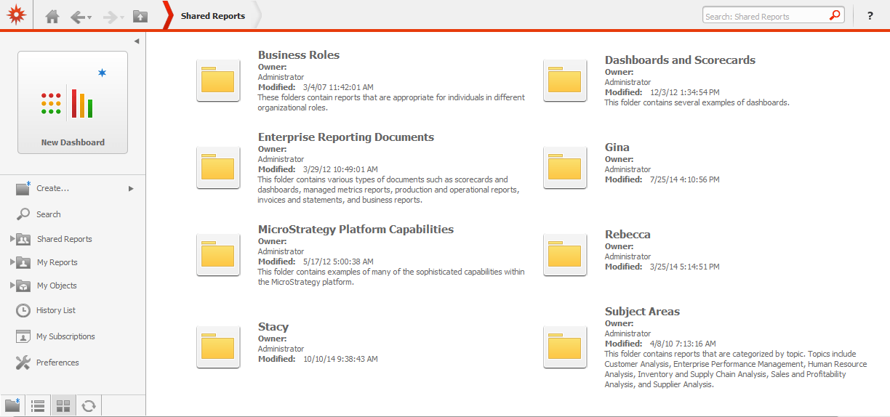The height and width of the screenshot is (417, 890).
Task: Expand the My Reports tree node
Action: tap(12, 262)
